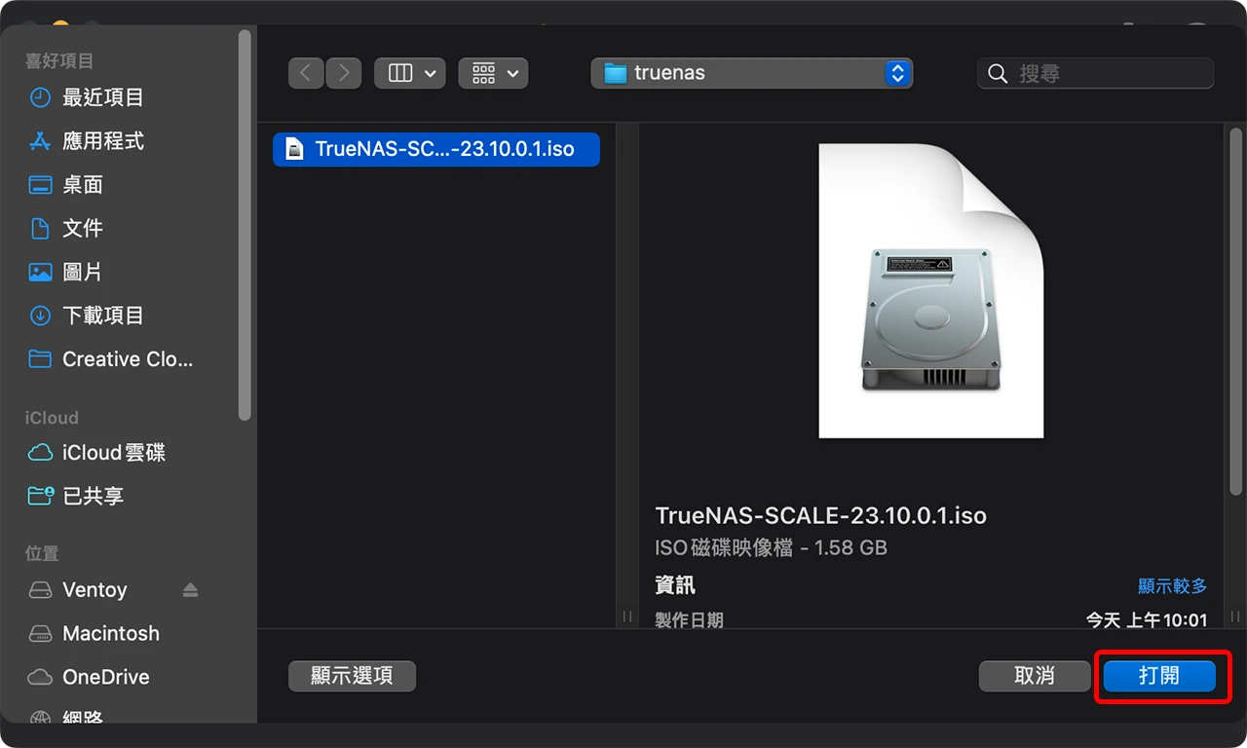Click the 取消 button
The width and height of the screenshot is (1247, 748).
(x=1035, y=676)
